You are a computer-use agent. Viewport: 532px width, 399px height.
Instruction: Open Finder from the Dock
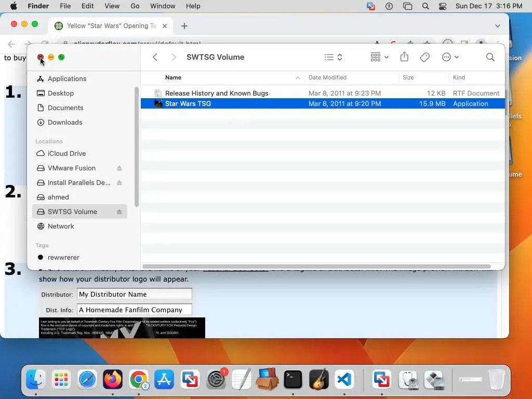click(x=36, y=379)
